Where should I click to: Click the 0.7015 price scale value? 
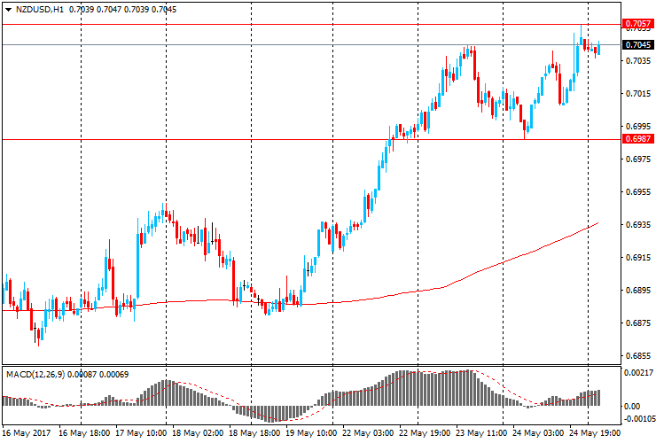tap(638, 94)
